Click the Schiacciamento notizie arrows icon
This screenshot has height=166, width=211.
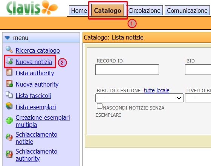point(9,137)
